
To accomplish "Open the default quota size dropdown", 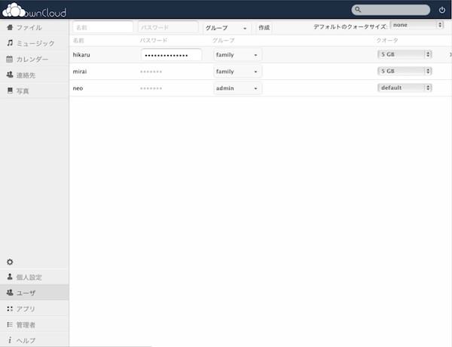I will coord(417,25).
